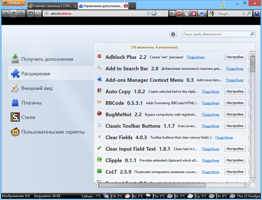This screenshot has width=262, height=200.
Task: Open the Firefox application menu button
Action: (14, 4)
